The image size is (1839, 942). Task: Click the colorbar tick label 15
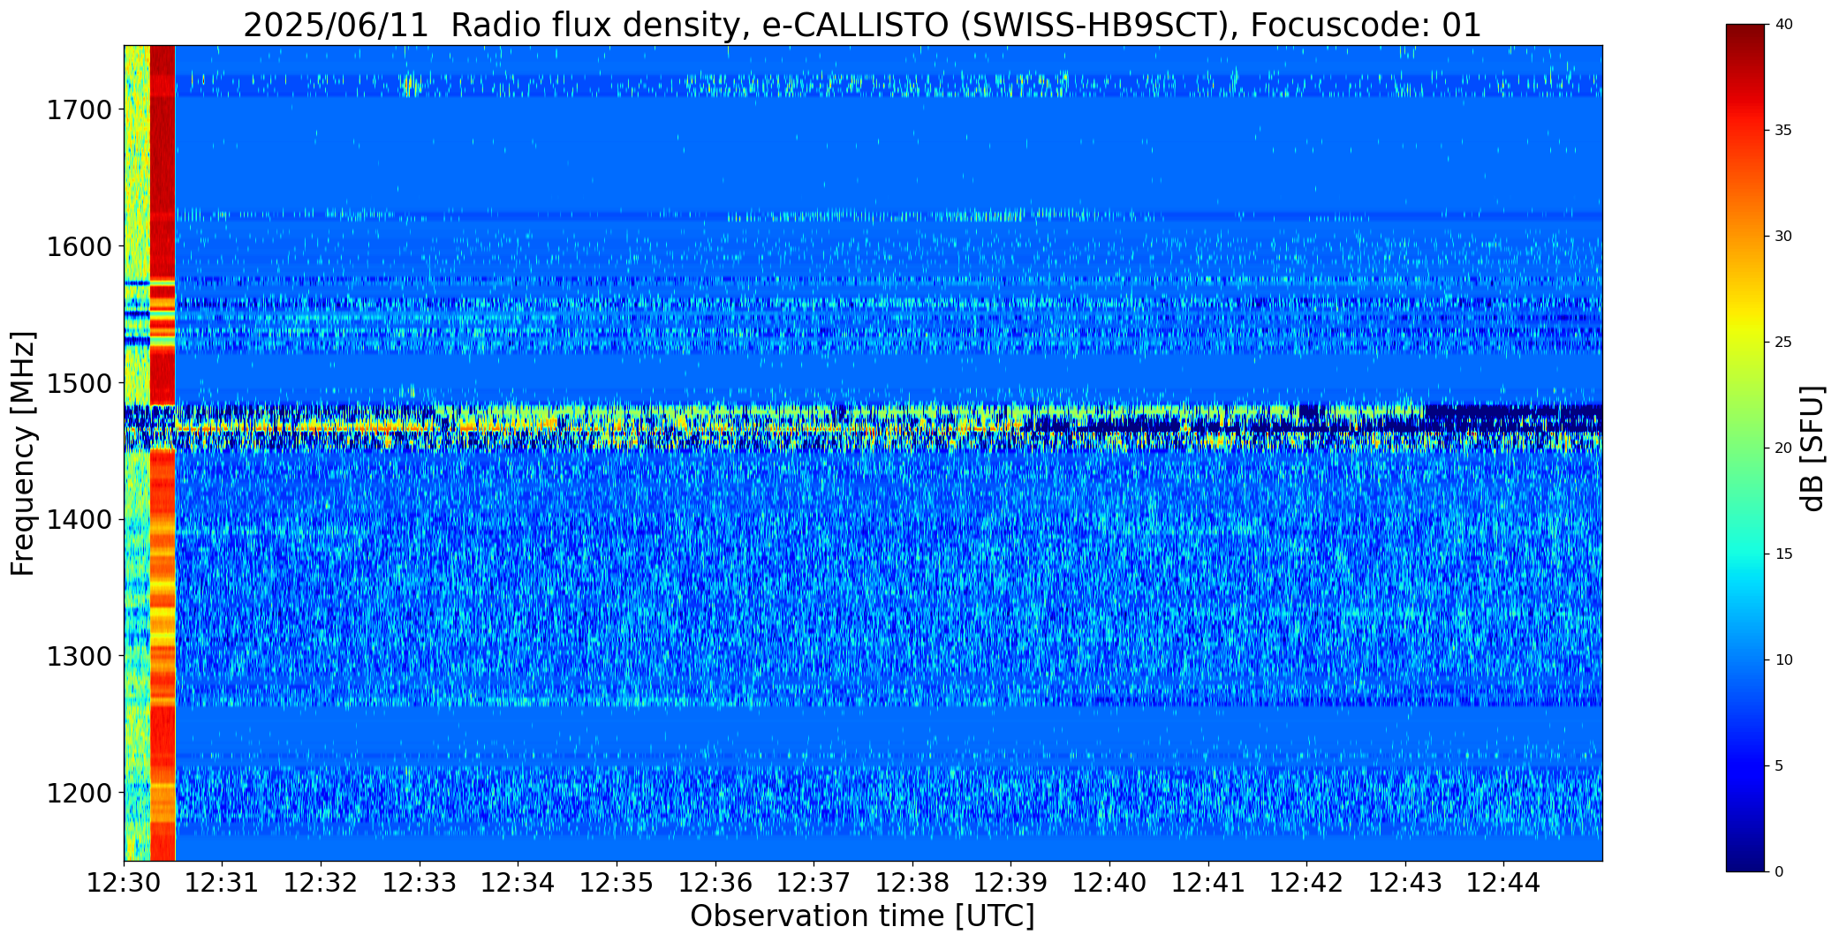[1783, 554]
